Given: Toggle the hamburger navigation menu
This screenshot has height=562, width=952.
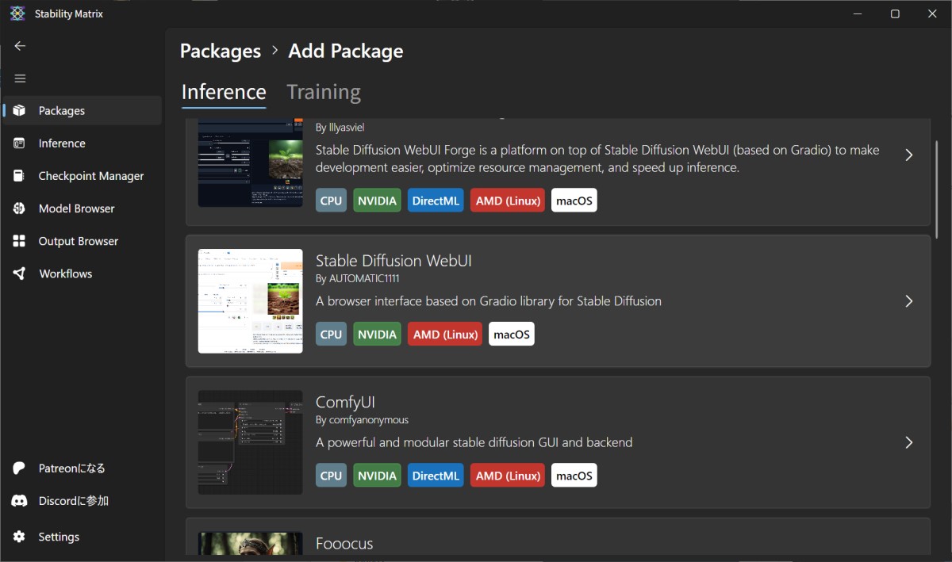Looking at the screenshot, I should (x=20, y=78).
